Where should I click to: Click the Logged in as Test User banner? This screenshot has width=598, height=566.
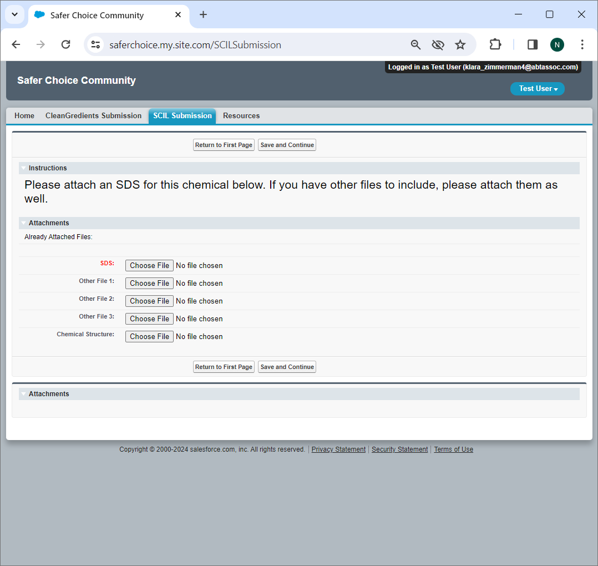pos(483,67)
